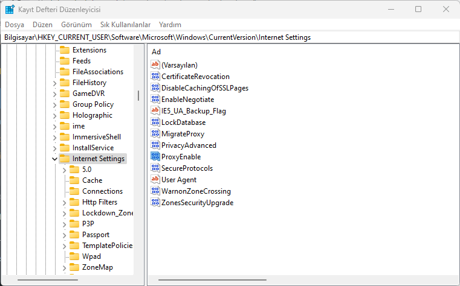Screen dimensions: 460x286
Task: Select the User Agent value name
Action: tap(179, 179)
